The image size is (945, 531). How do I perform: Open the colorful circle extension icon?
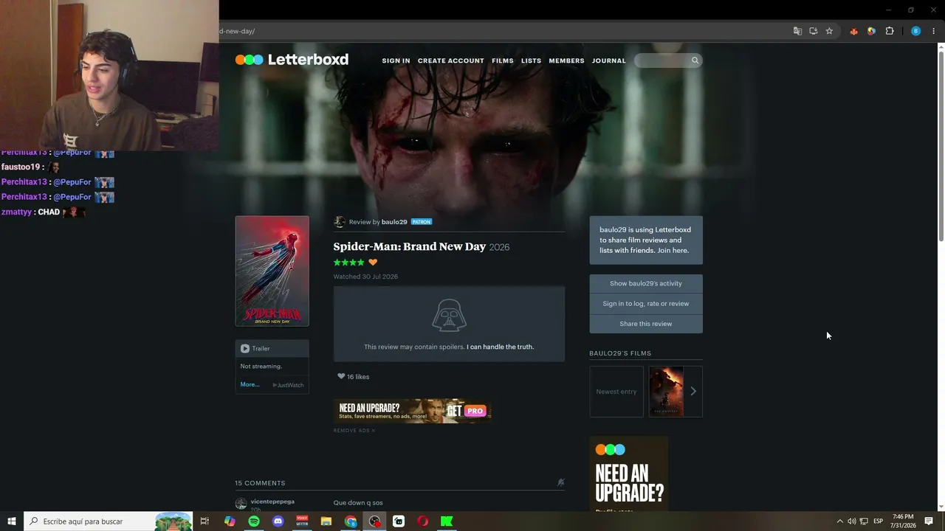872,31
